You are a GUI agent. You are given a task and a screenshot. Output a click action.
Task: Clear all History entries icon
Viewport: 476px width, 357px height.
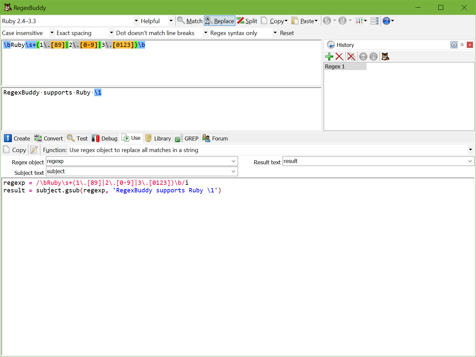coord(351,57)
